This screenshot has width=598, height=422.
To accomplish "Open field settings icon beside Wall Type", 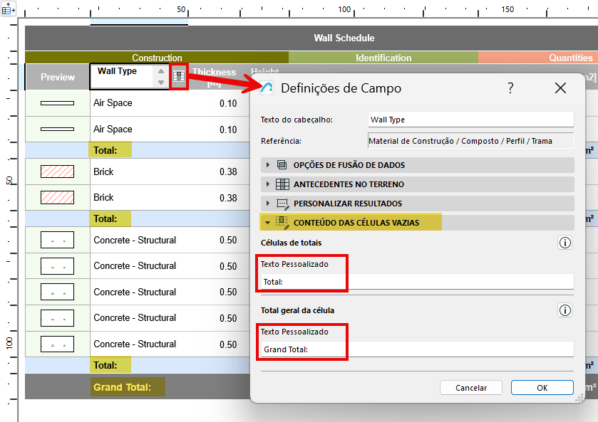I will 179,77.
